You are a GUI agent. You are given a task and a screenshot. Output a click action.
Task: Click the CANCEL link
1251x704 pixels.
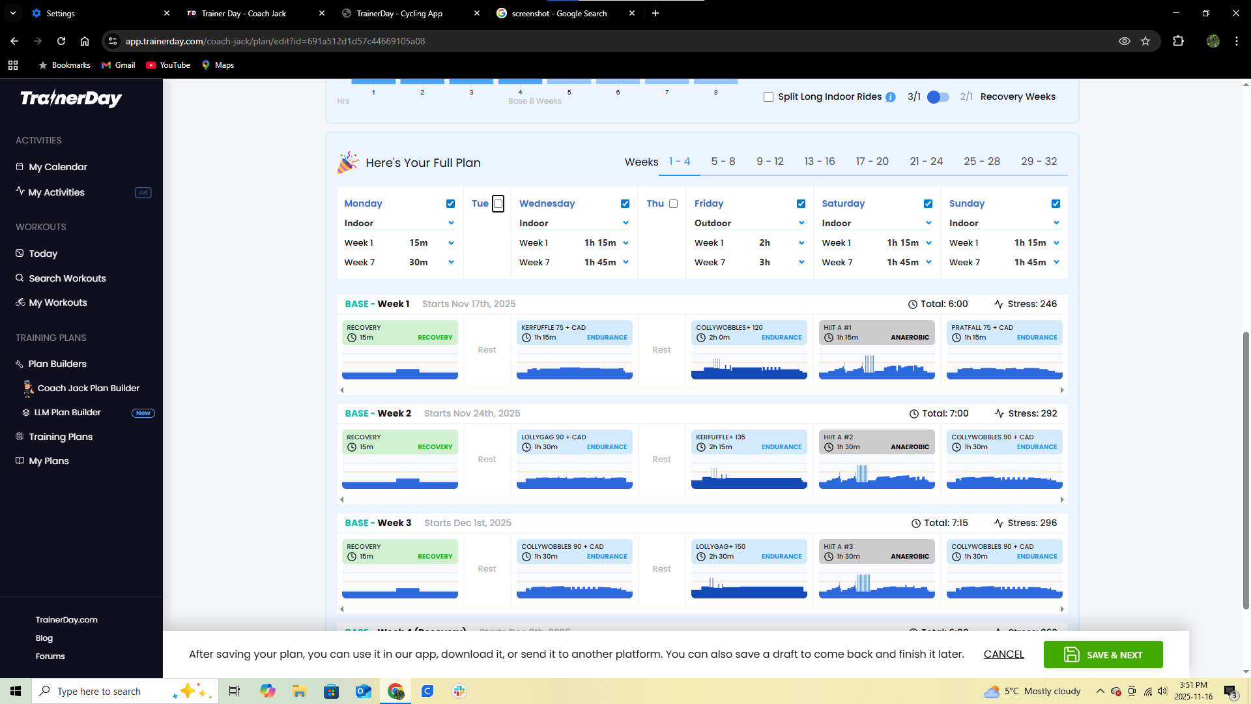click(x=1003, y=654)
